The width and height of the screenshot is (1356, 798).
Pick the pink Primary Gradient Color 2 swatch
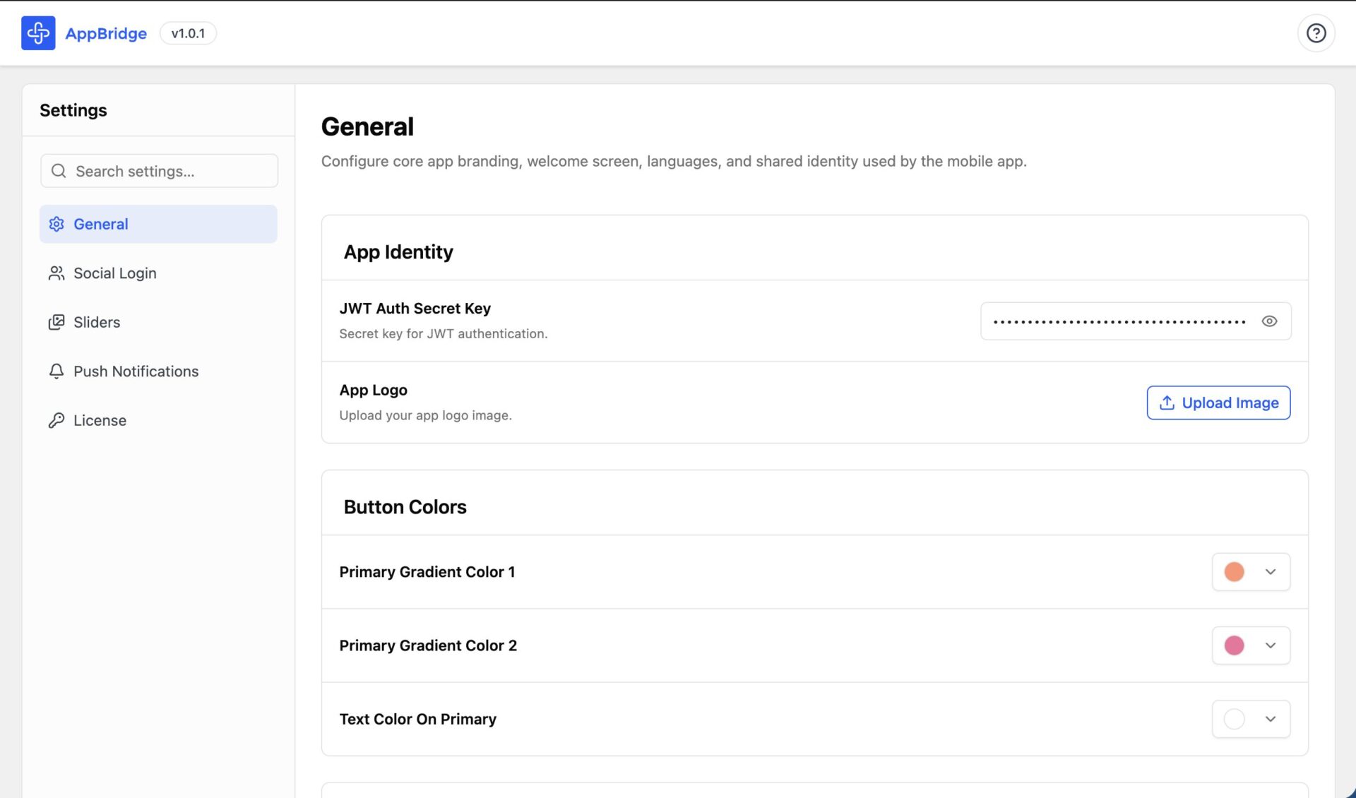click(x=1234, y=645)
